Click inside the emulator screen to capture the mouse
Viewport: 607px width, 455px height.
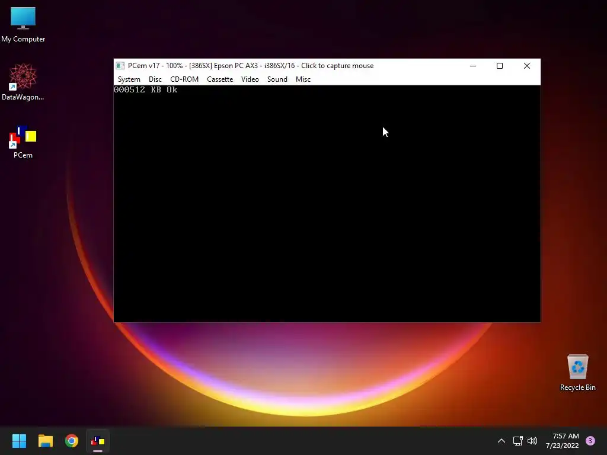tap(327, 204)
